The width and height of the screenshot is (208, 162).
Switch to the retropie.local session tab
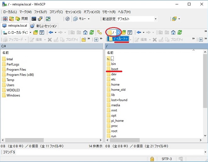pyautogui.click(x=15, y=26)
